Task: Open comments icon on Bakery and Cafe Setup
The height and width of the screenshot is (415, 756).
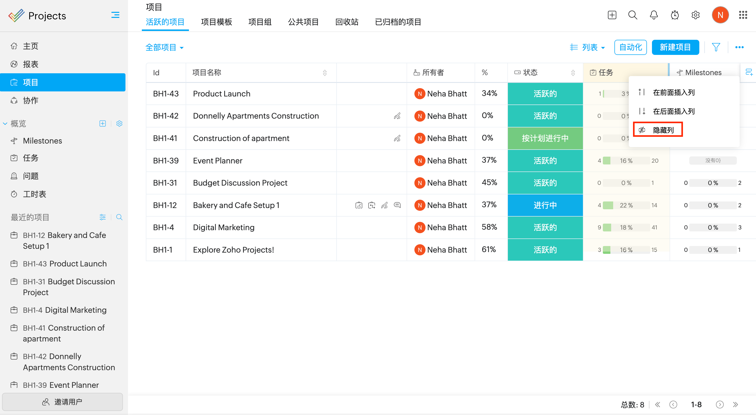Action: point(397,205)
